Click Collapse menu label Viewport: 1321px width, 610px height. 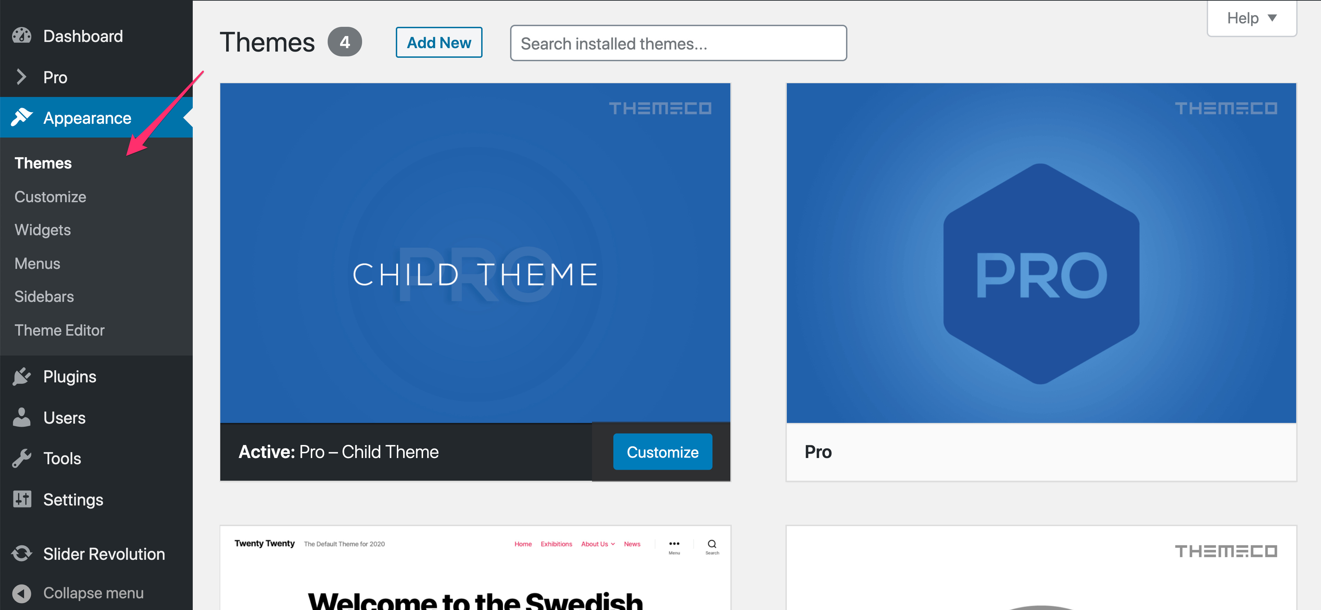[x=93, y=593]
